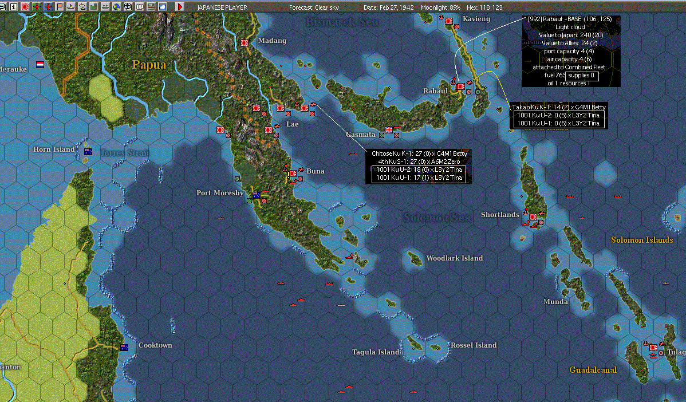The height and width of the screenshot is (402, 686).
Task: Click '4th Ku S-1: 27 (0) x A6M2 Zero' line
Action: coord(419,161)
